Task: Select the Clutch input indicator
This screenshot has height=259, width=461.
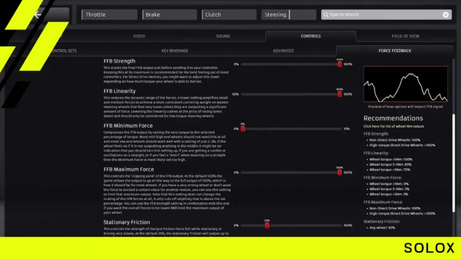Action: click(229, 14)
